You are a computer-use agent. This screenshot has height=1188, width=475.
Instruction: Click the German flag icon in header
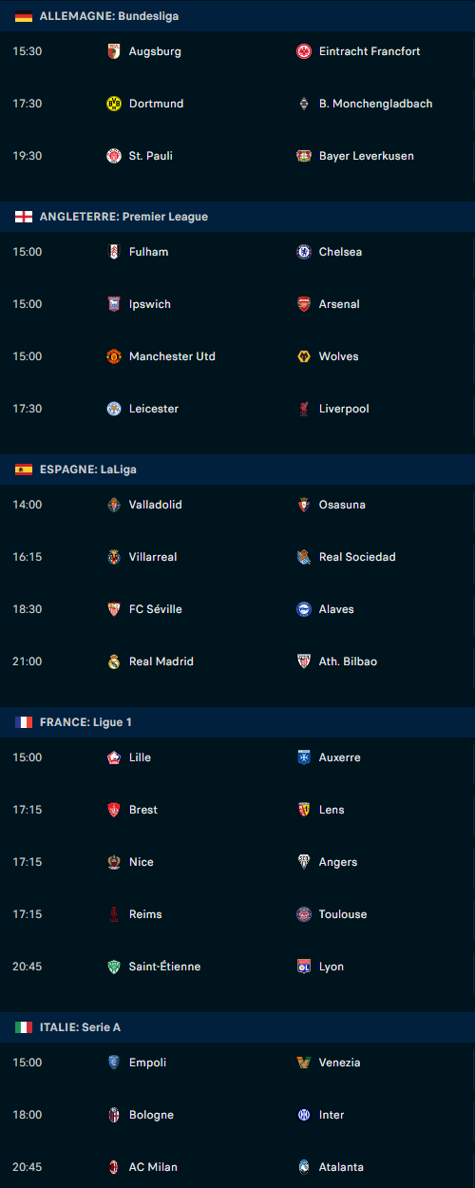click(24, 16)
